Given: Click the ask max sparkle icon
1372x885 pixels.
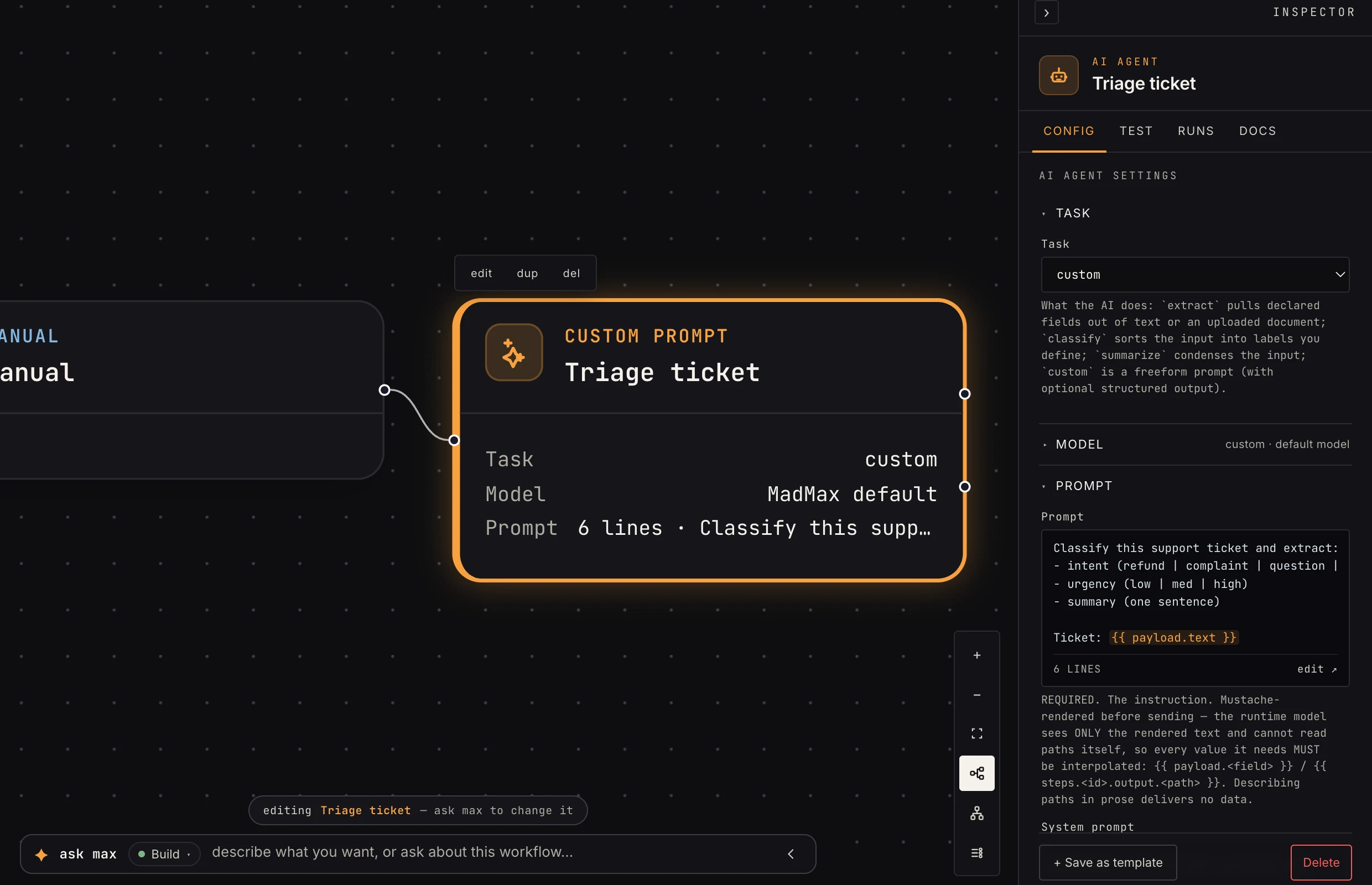Looking at the screenshot, I should [x=41, y=855].
